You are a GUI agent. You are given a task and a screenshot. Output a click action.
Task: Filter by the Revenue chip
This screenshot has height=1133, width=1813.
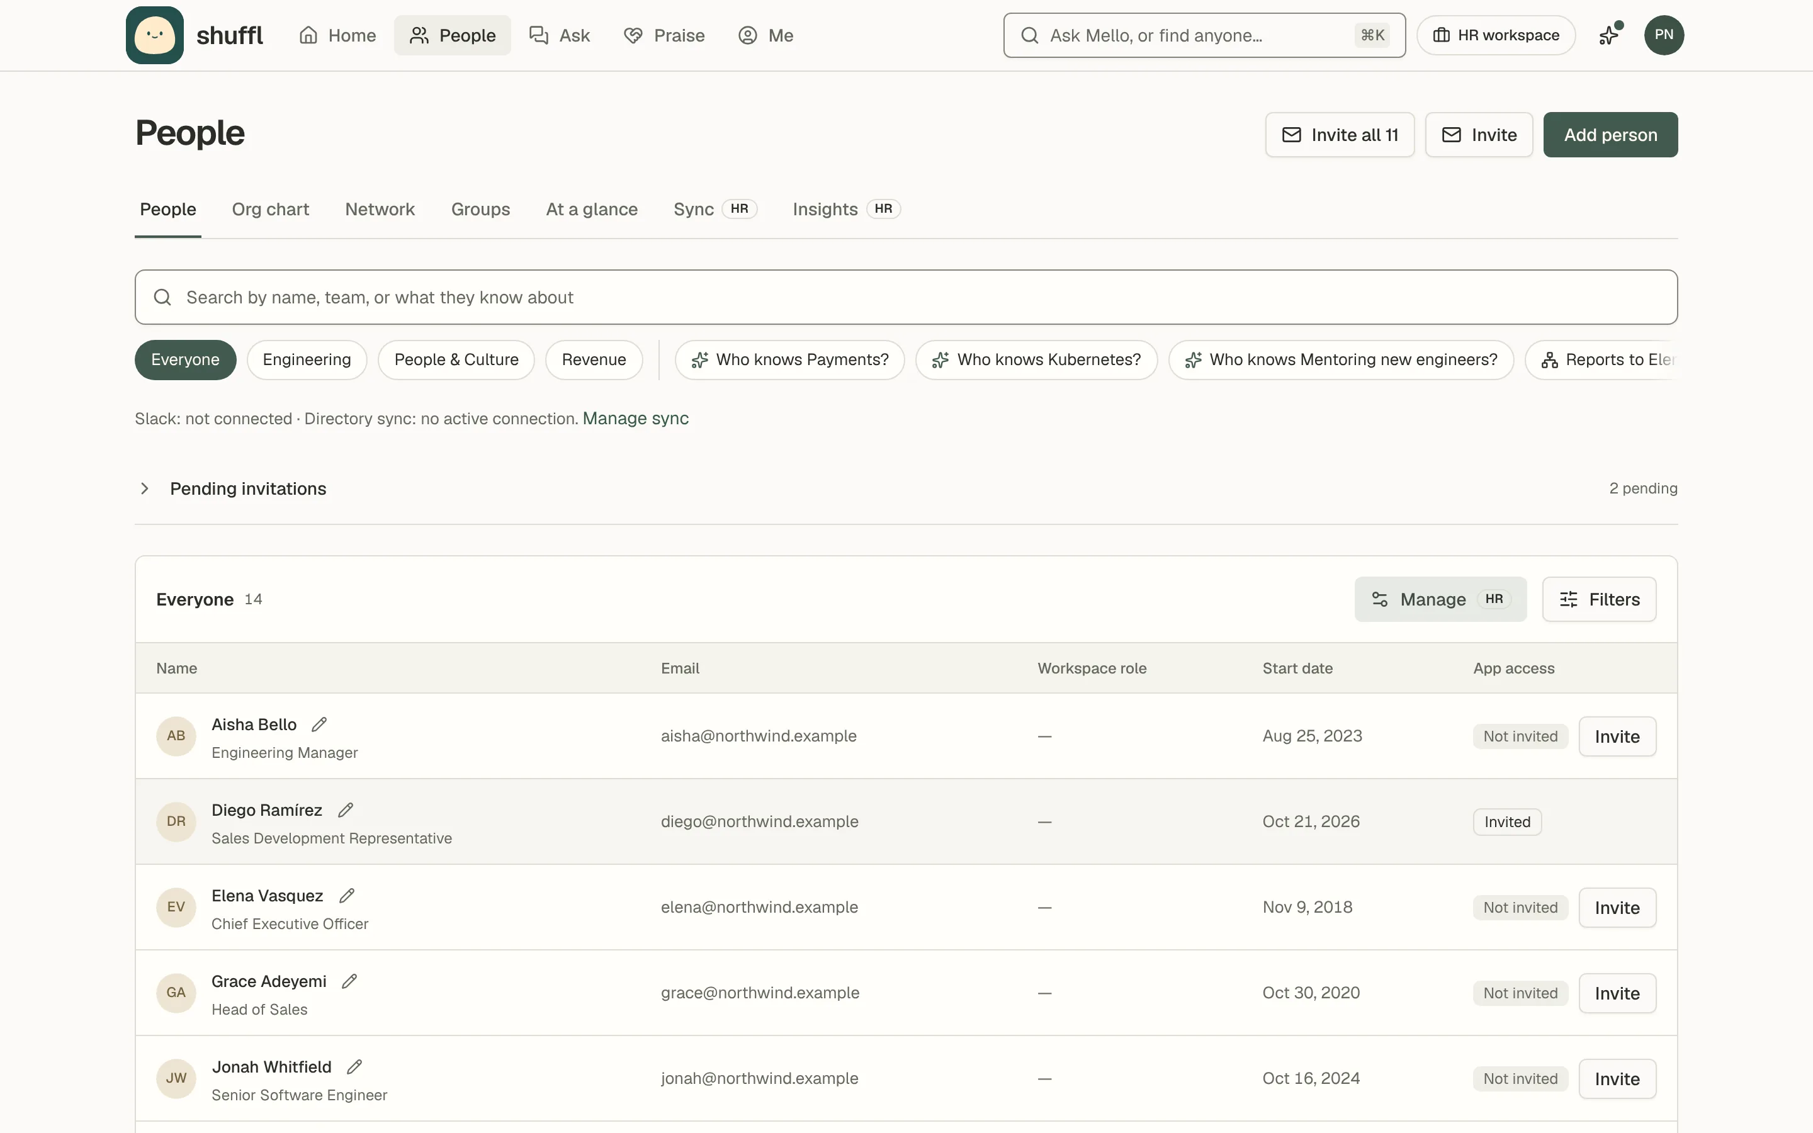coord(594,359)
